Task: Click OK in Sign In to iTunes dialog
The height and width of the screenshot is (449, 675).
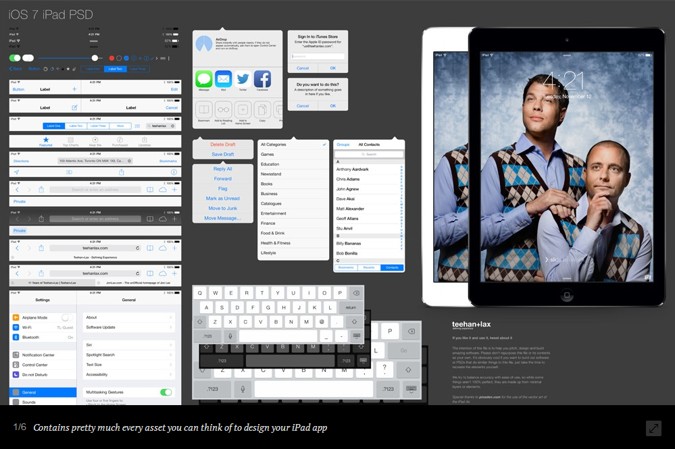Action: [333, 68]
